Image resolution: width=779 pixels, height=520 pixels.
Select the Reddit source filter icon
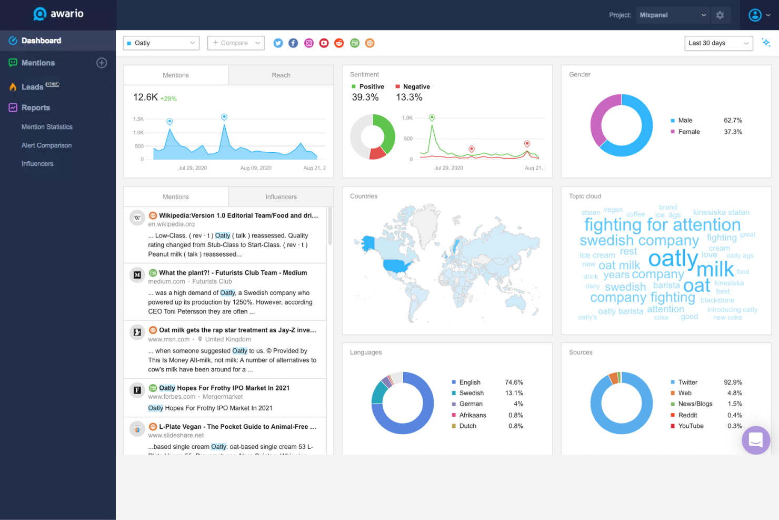339,43
